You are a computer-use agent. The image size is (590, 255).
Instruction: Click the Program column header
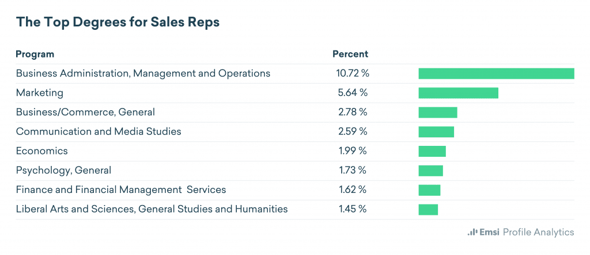(x=35, y=54)
